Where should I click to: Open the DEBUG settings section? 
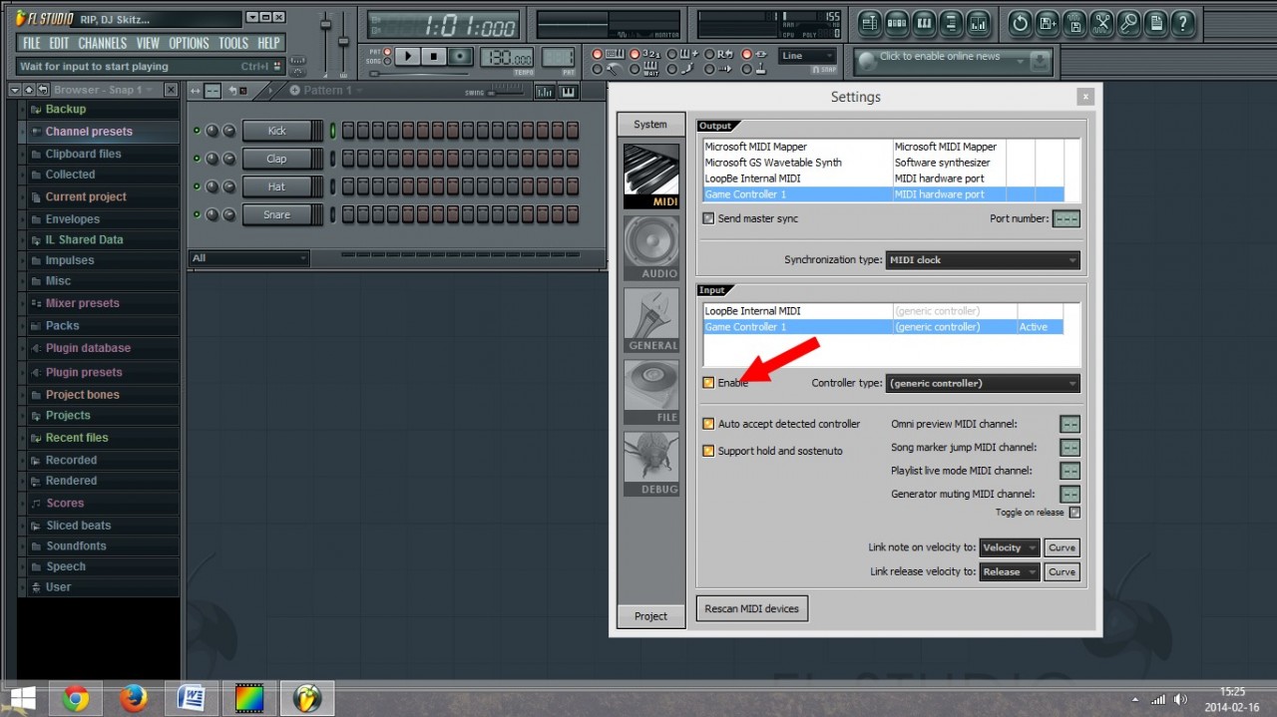(x=651, y=463)
